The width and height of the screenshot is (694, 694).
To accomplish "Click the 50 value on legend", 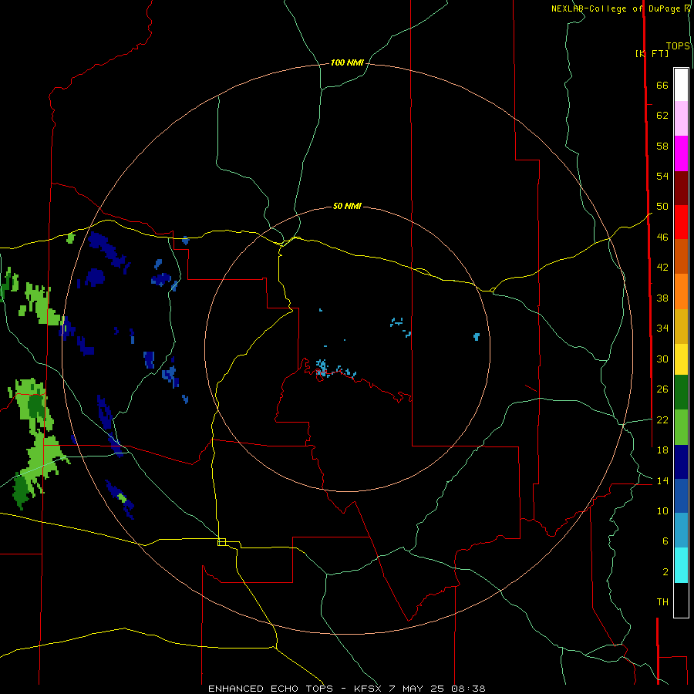I will (x=662, y=206).
